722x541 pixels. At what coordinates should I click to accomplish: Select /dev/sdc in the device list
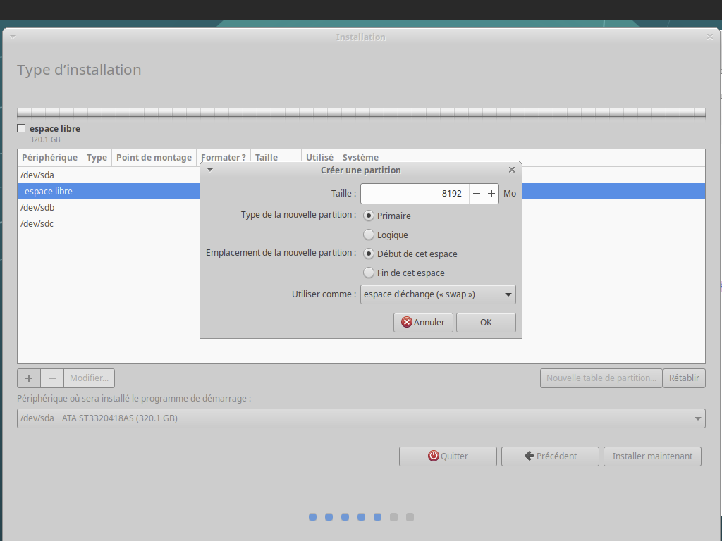pos(38,224)
